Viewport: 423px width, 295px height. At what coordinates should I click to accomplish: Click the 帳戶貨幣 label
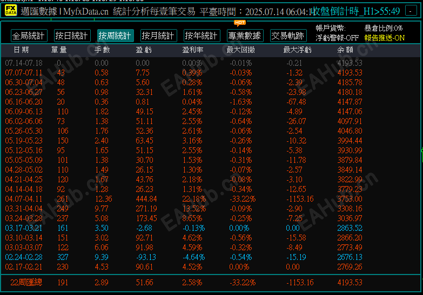point(331,28)
